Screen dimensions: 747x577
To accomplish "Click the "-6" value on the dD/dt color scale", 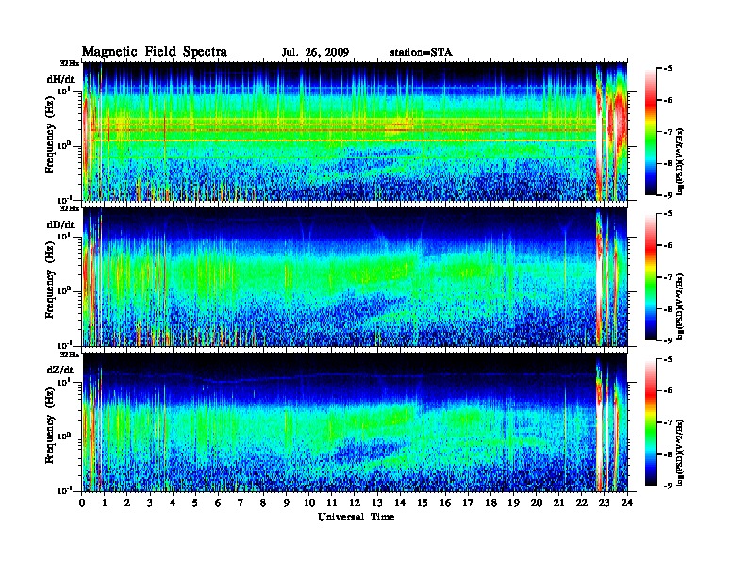I will (x=668, y=246).
